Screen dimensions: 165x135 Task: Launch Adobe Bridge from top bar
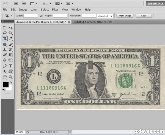point(16,4)
